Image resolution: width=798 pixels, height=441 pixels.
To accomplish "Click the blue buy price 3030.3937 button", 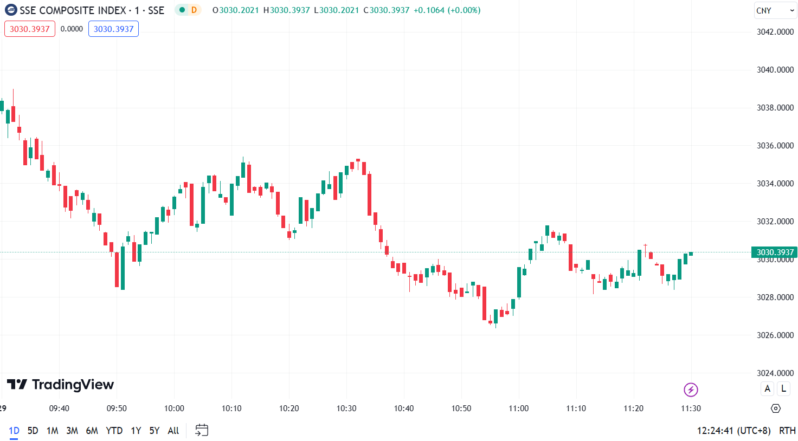I will pos(113,29).
